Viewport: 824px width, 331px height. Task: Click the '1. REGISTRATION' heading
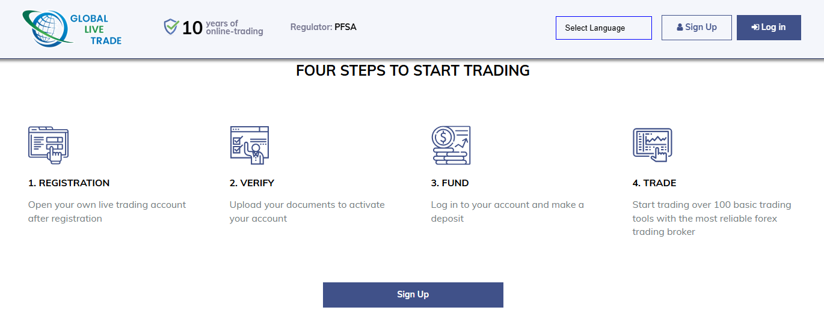[x=69, y=183]
